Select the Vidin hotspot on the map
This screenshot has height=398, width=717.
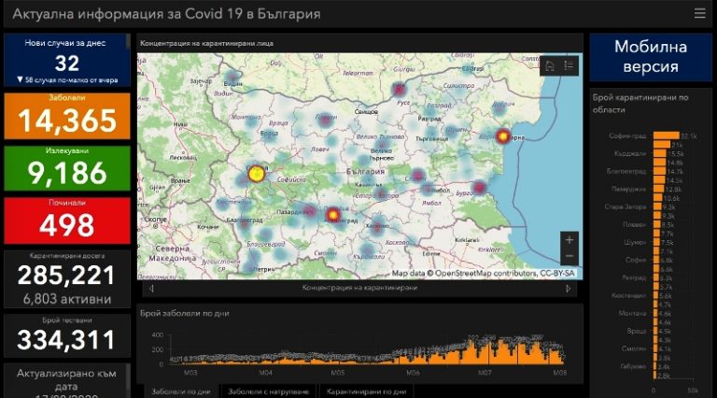[x=232, y=77]
